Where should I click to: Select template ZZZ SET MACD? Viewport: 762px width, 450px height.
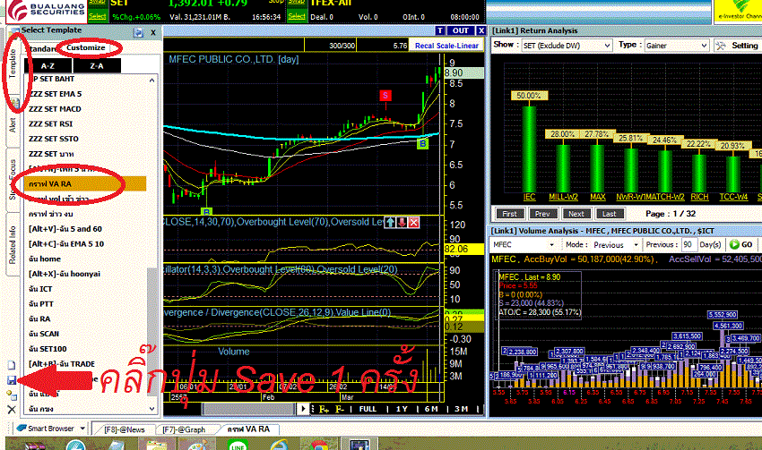pos(85,109)
